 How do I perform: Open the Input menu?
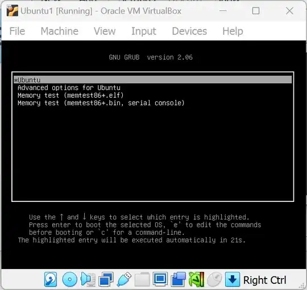144,31
